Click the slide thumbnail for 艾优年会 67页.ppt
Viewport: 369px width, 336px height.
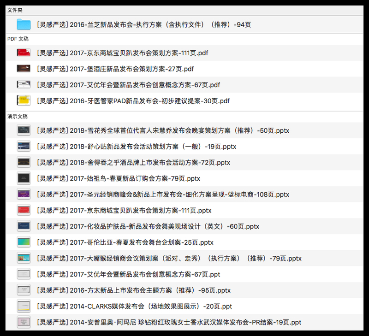coord(24,274)
